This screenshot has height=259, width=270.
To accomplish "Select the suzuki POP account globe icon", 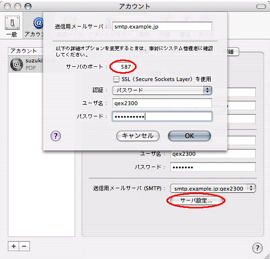I will pos(17,64).
